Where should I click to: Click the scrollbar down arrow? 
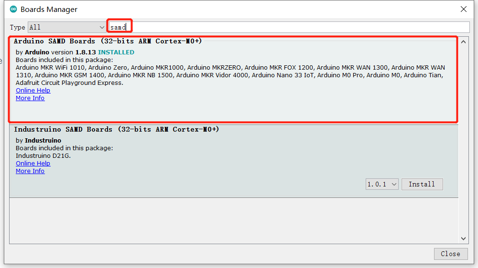tap(463, 238)
